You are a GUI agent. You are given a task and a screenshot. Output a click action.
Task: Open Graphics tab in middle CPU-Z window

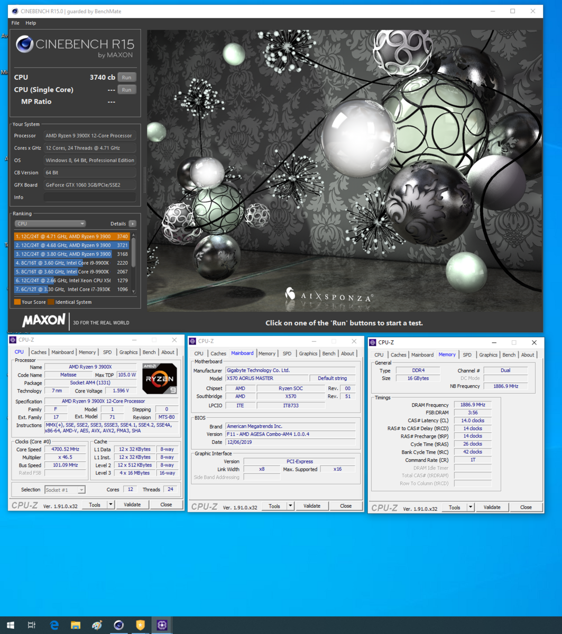308,353
